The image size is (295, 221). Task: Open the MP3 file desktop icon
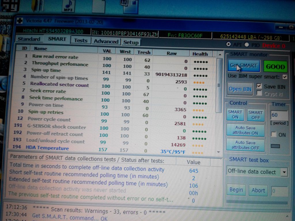pyautogui.click(x=69, y=6)
